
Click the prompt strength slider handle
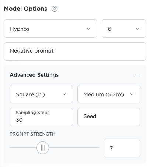(43, 148)
